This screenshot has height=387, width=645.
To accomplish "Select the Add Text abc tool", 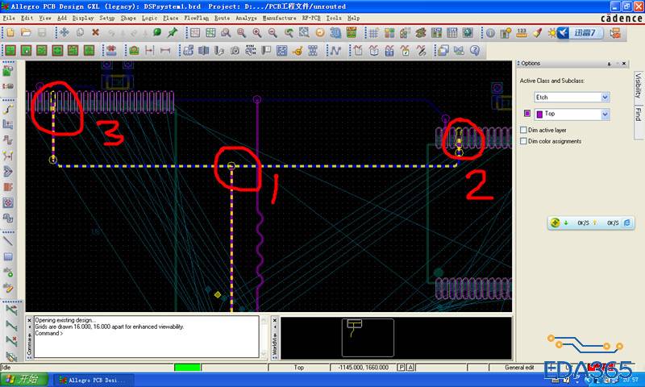I will [8, 272].
